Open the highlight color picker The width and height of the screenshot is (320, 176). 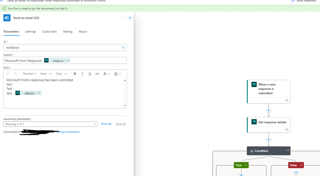coord(118,74)
